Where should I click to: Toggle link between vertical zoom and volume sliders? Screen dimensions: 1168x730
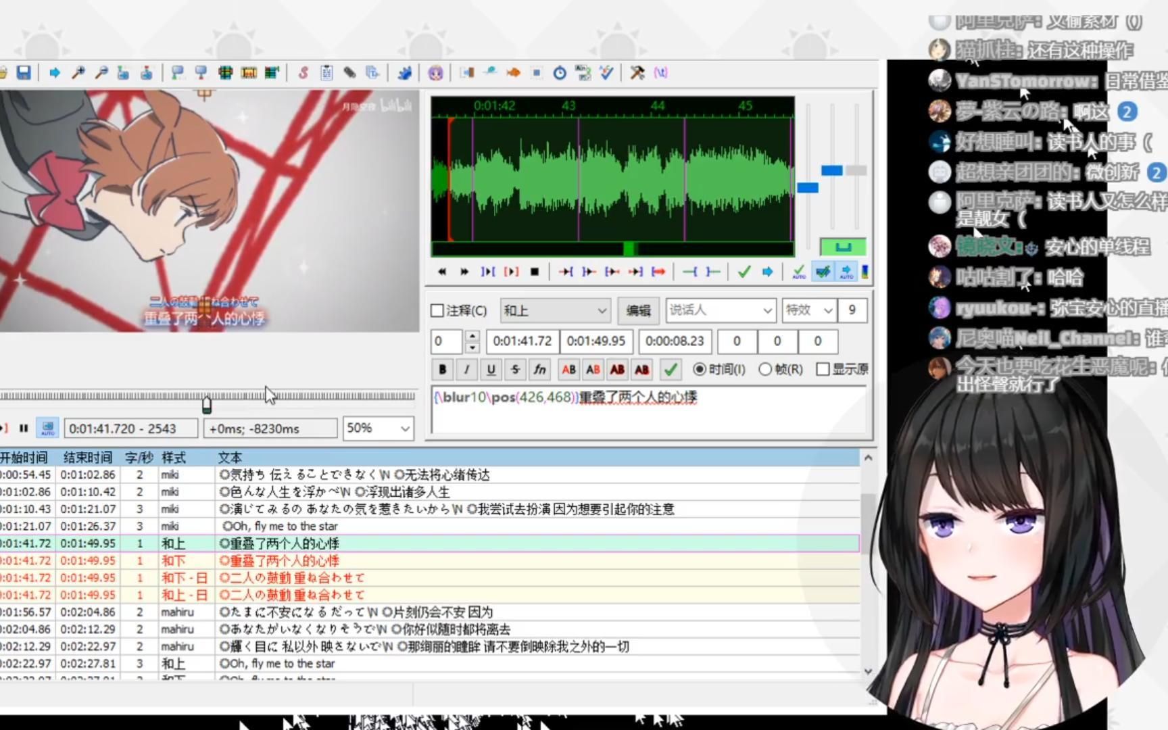[x=842, y=247]
